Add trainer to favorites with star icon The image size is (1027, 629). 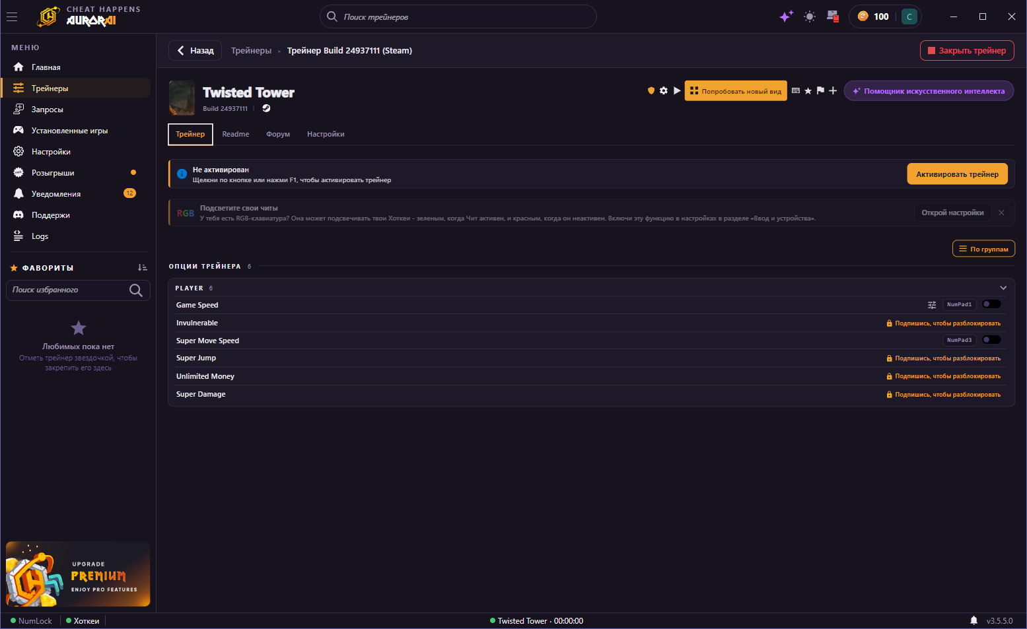[x=808, y=90]
